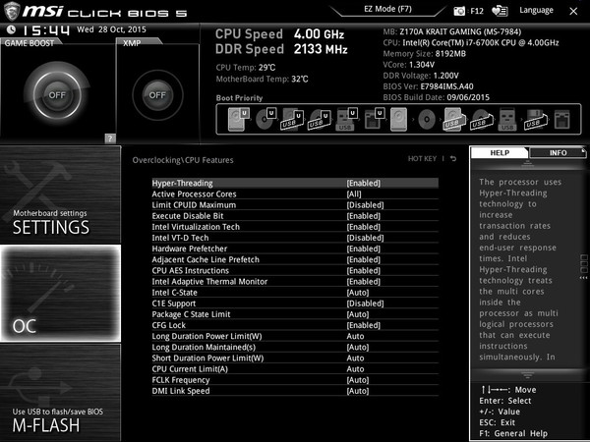Open the CFG Lock option
This screenshot has width=590, height=442.
pos(295,325)
